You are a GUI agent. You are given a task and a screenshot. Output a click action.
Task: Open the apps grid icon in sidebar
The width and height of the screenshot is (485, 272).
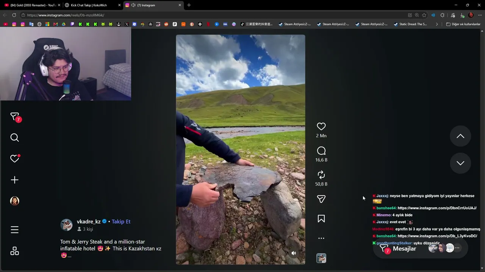tap(14, 251)
